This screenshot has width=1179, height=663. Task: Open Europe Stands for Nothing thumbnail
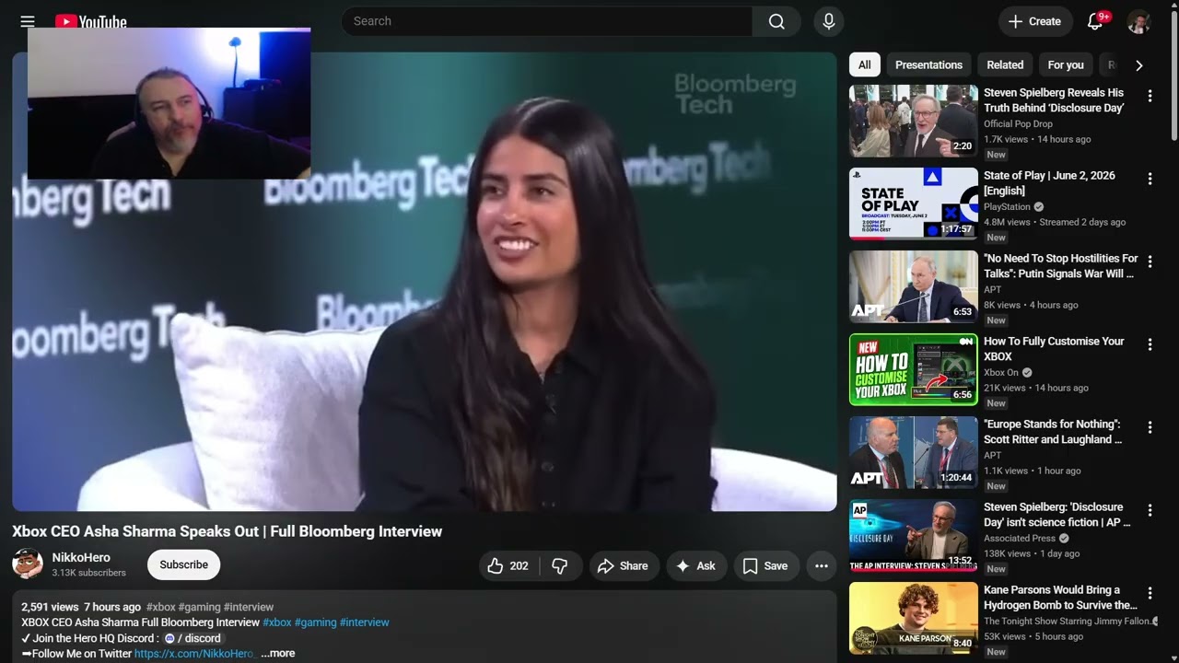(914, 452)
